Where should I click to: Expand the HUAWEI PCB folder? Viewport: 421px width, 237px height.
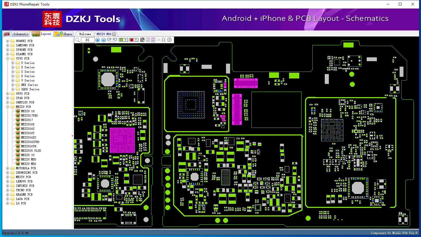8,41
